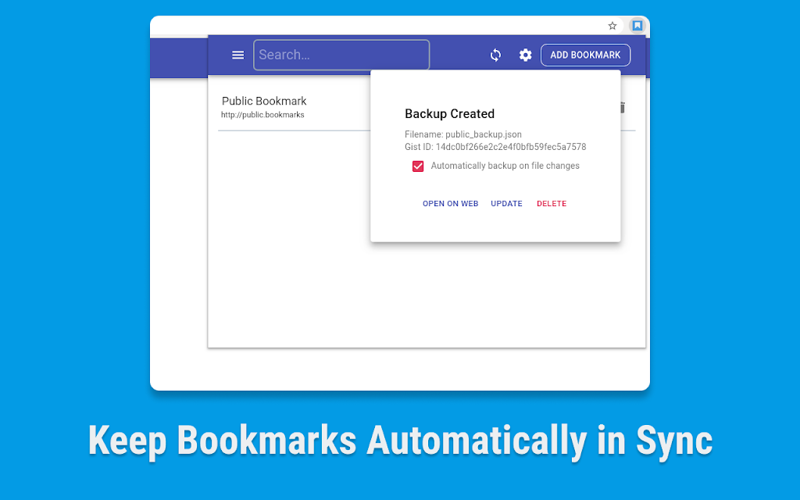Click DELETE to remove the backup
The image size is (800, 500).
[552, 204]
